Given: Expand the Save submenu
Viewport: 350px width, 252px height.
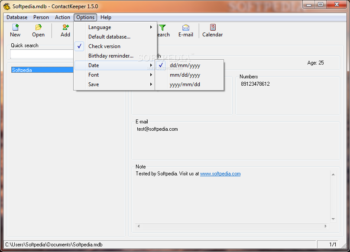Looking at the screenshot, I should 114,84.
